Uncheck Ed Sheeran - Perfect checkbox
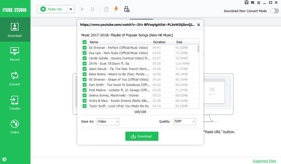 [84, 48]
